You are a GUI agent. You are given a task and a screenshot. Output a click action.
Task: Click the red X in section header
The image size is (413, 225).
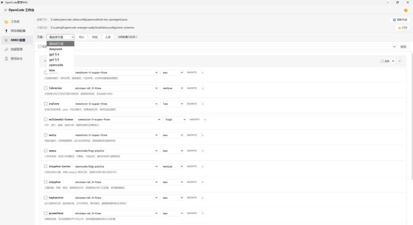(x=399, y=61)
